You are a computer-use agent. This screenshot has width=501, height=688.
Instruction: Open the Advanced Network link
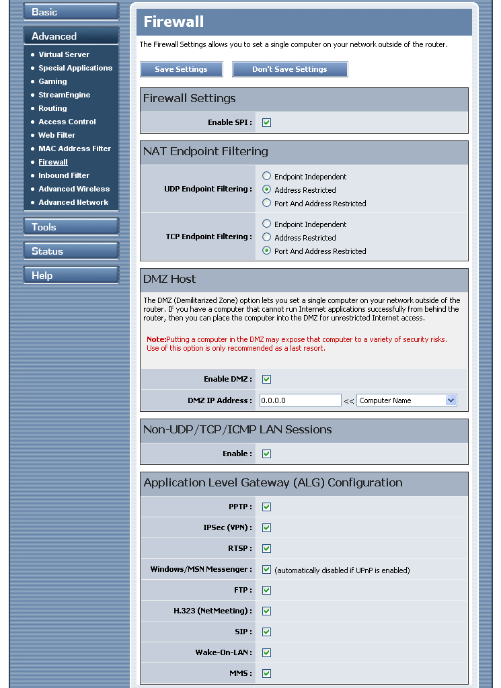pyautogui.click(x=73, y=202)
